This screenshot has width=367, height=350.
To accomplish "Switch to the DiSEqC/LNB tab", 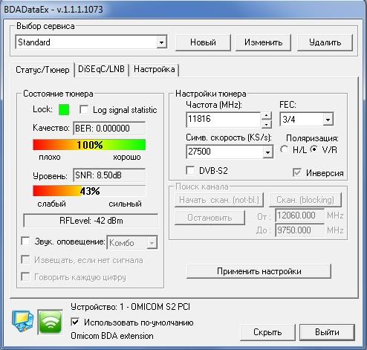I will 102,69.
